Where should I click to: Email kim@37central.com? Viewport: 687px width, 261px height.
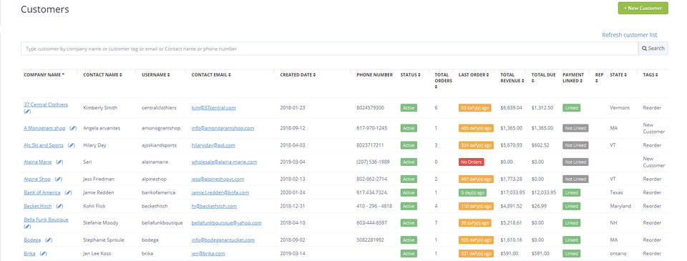click(x=214, y=108)
